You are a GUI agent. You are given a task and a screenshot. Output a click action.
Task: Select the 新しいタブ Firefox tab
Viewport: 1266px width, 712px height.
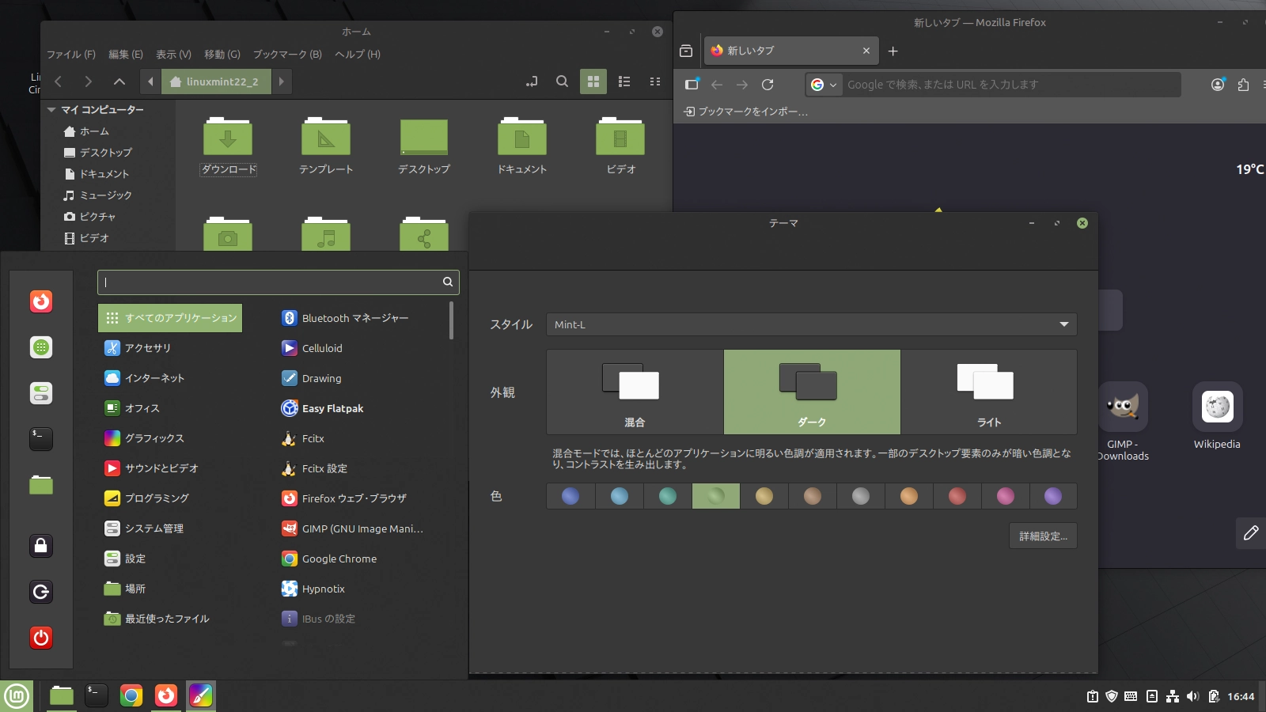791,51
